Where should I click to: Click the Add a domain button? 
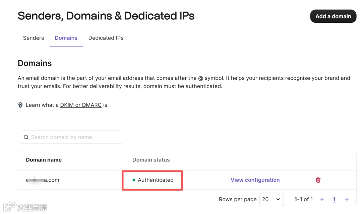pos(333,16)
